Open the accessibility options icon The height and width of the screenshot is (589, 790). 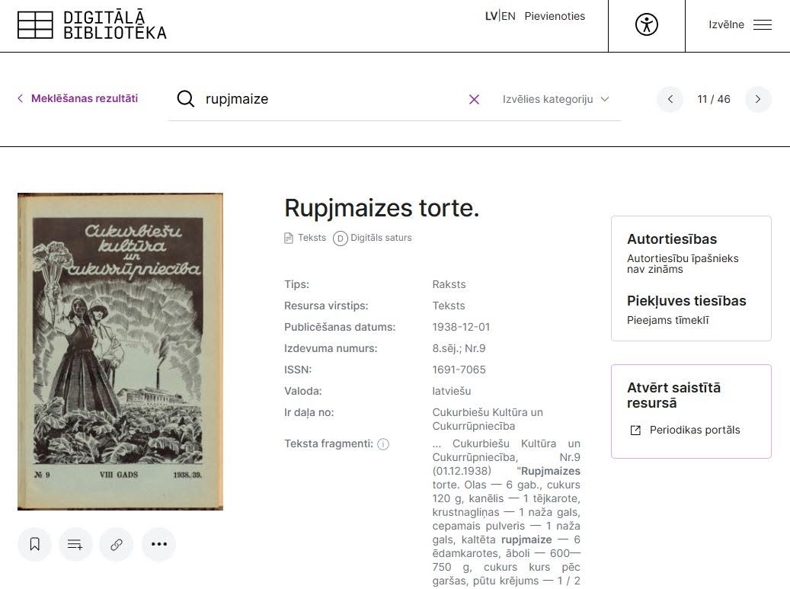[x=647, y=24]
